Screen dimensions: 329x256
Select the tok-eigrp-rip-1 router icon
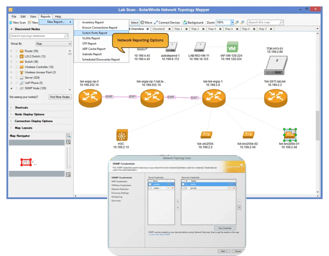(x=152, y=98)
